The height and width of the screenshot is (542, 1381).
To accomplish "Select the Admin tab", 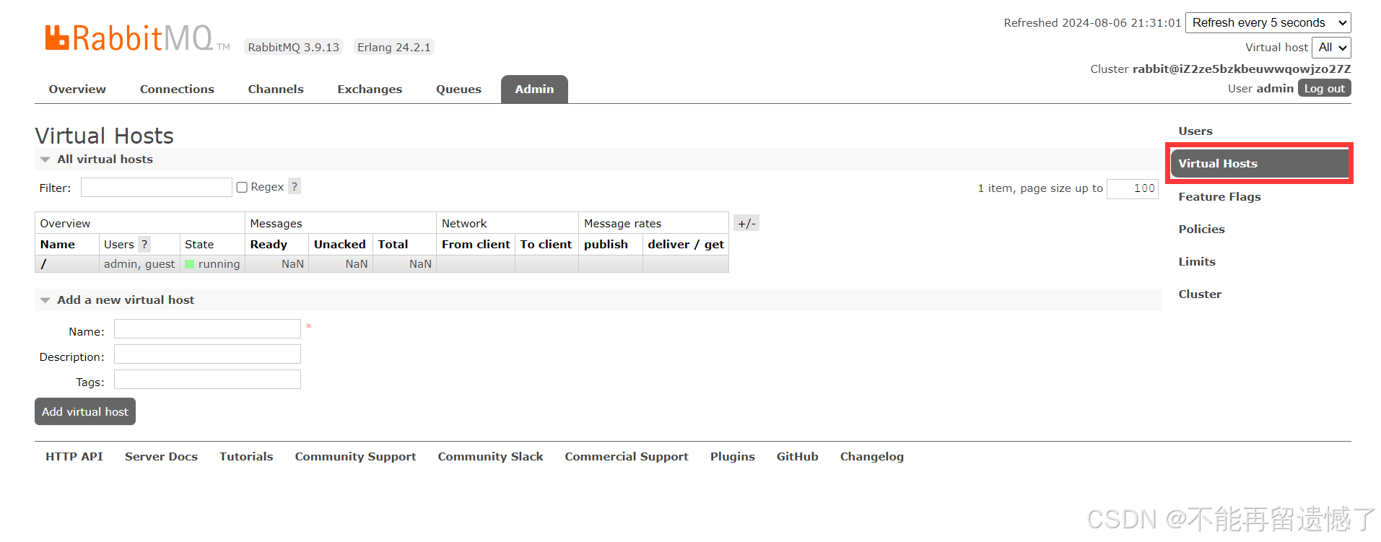I will (x=534, y=89).
